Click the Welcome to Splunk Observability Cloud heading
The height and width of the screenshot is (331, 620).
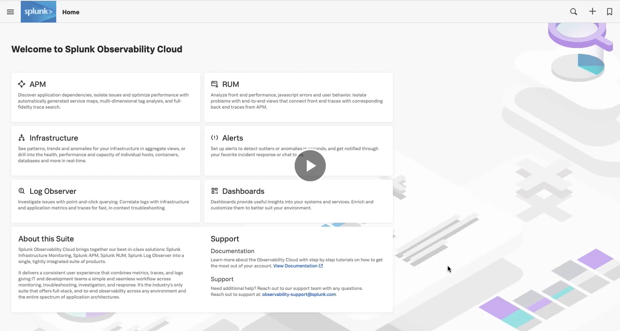97,49
